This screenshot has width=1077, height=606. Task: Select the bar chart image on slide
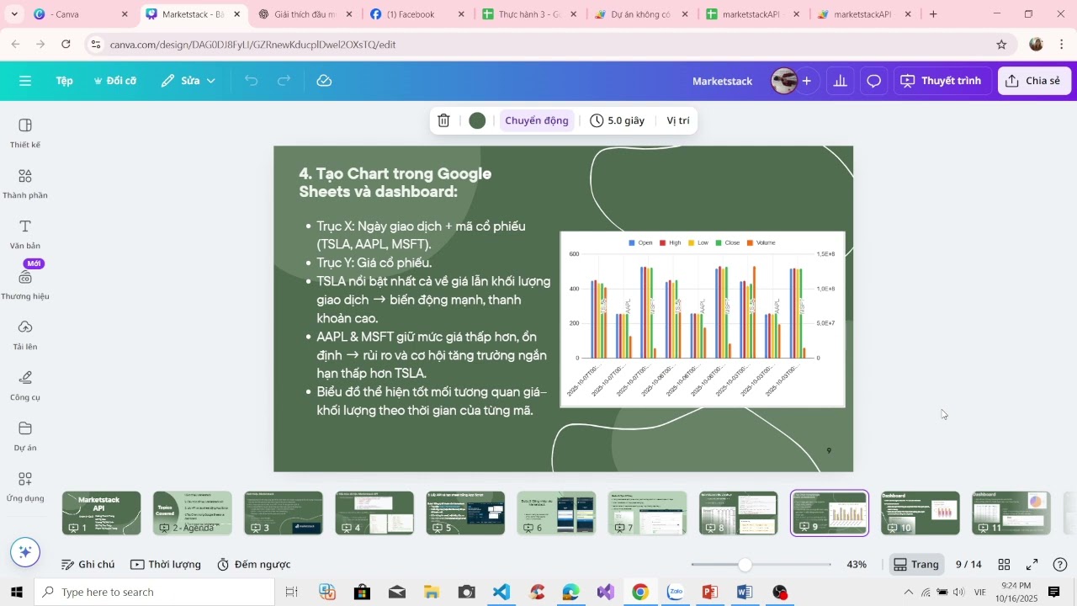(x=703, y=319)
